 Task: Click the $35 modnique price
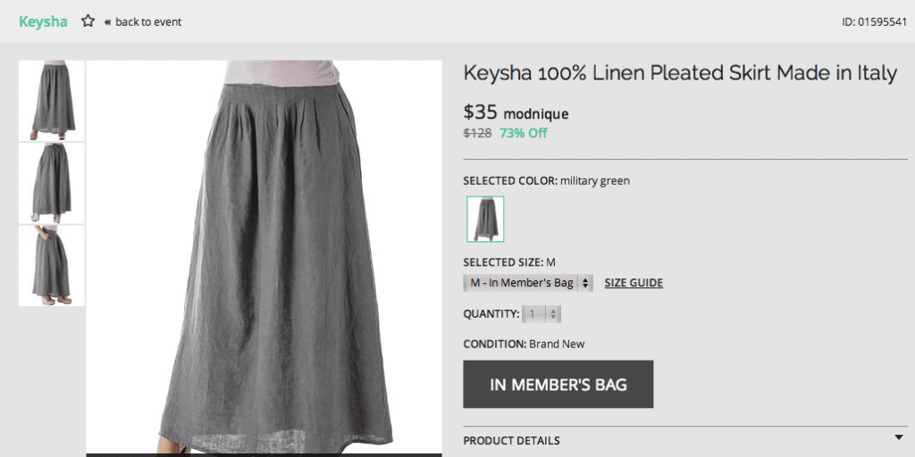click(x=516, y=112)
